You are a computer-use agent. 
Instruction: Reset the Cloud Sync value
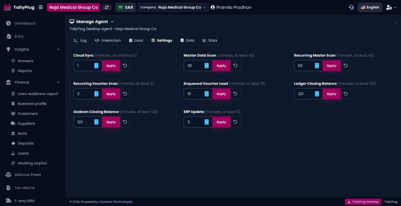click(125, 66)
